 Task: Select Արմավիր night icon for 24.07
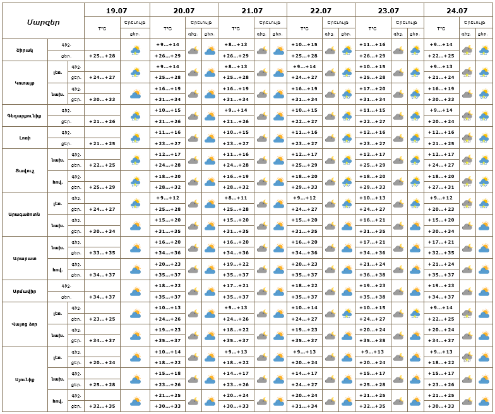click(467, 292)
